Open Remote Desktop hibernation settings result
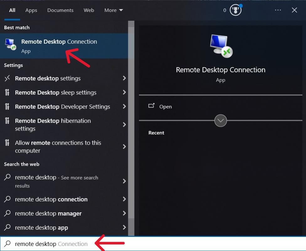Viewport: 306px width, 251px height. (64, 125)
